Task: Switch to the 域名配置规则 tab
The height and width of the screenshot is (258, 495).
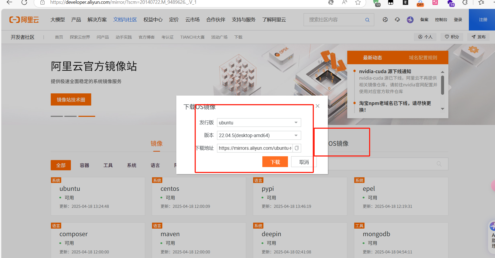Action: coord(423,57)
